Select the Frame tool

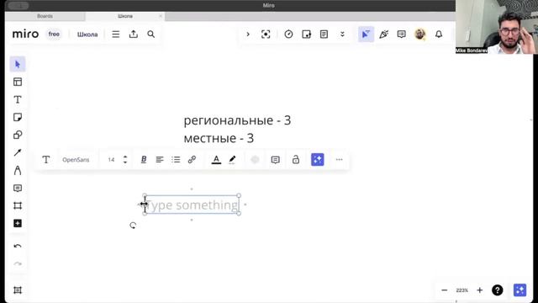(x=18, y=205)
